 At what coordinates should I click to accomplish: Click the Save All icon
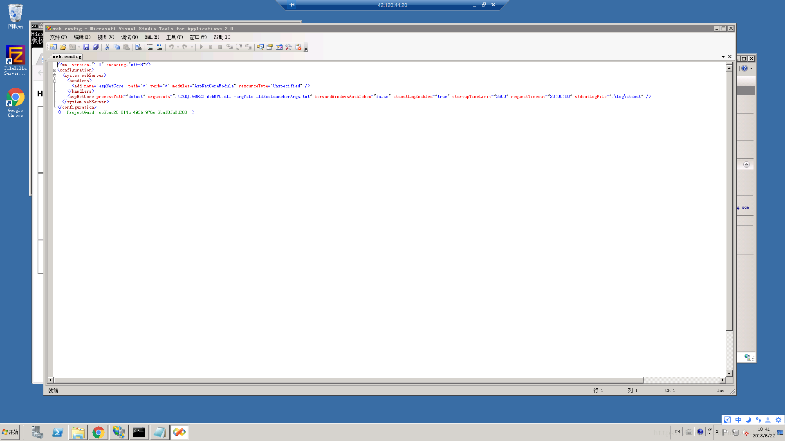point(96,47)
